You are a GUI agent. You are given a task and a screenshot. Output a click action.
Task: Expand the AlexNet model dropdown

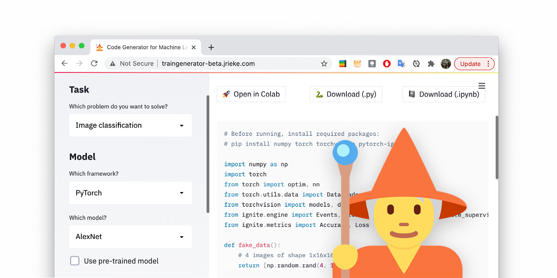click(x=130, y=237)
